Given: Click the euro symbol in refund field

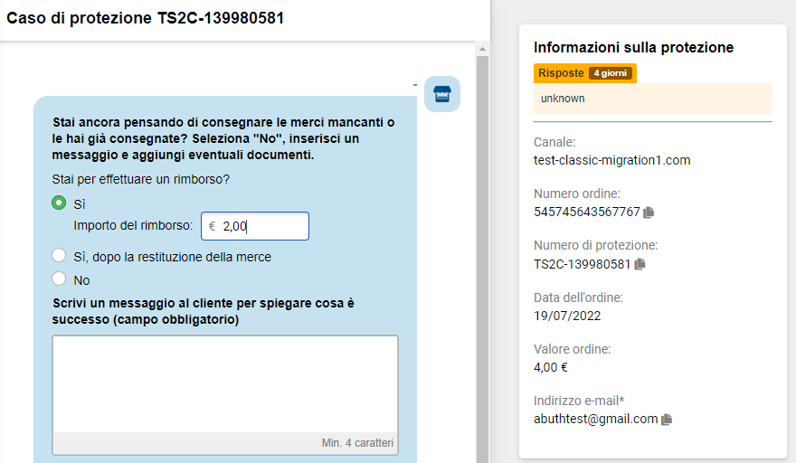Looking at the screenshot, I should 213,226.
